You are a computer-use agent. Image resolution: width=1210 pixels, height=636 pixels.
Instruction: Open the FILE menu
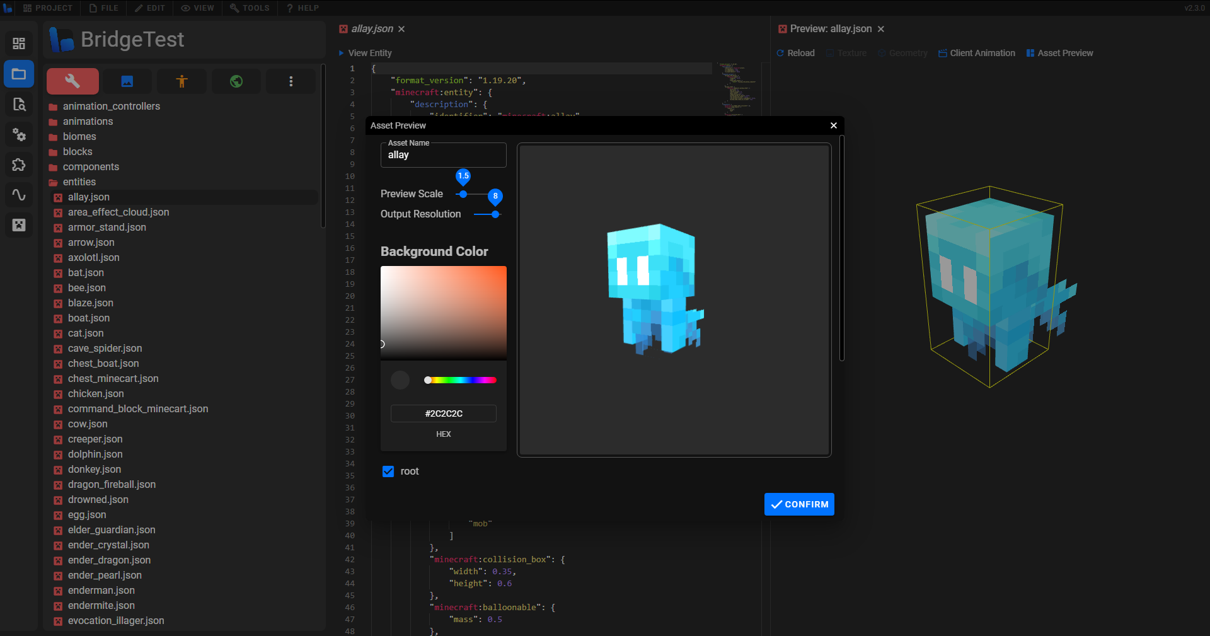104,8
